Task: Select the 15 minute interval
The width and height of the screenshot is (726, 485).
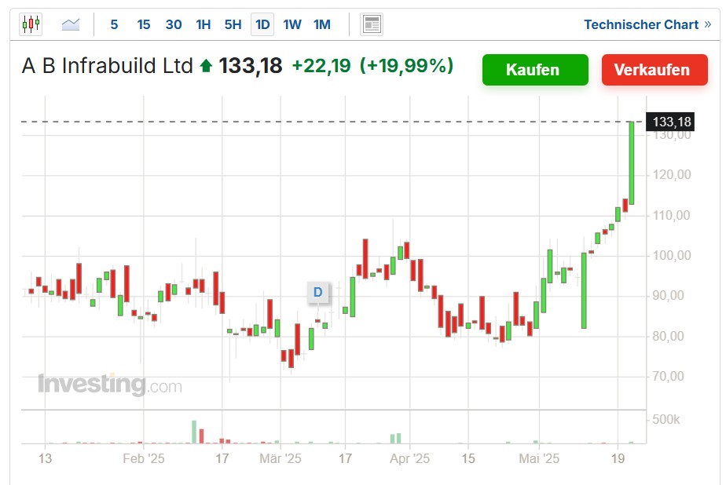Action: coord(144,24)
